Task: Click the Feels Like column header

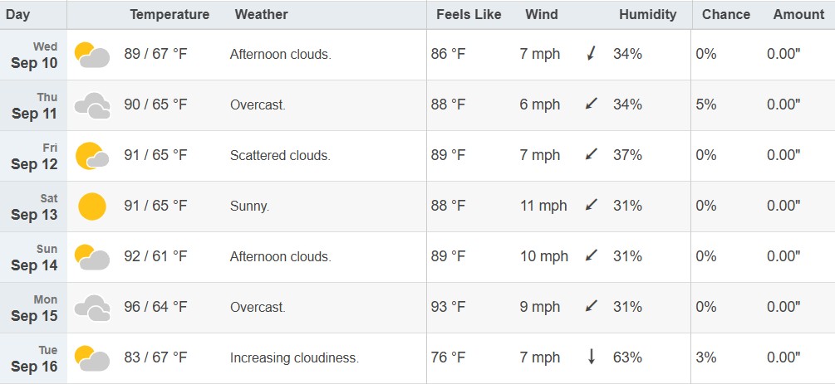Action: click(x=469, y=14)
